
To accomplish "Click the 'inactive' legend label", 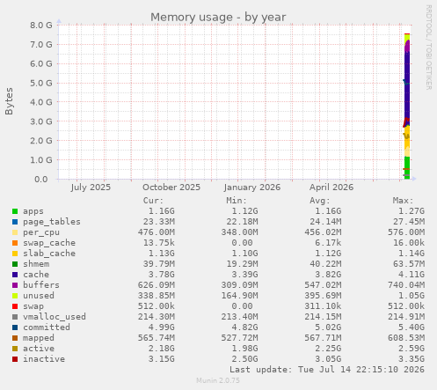I will [x=44, y=359].
